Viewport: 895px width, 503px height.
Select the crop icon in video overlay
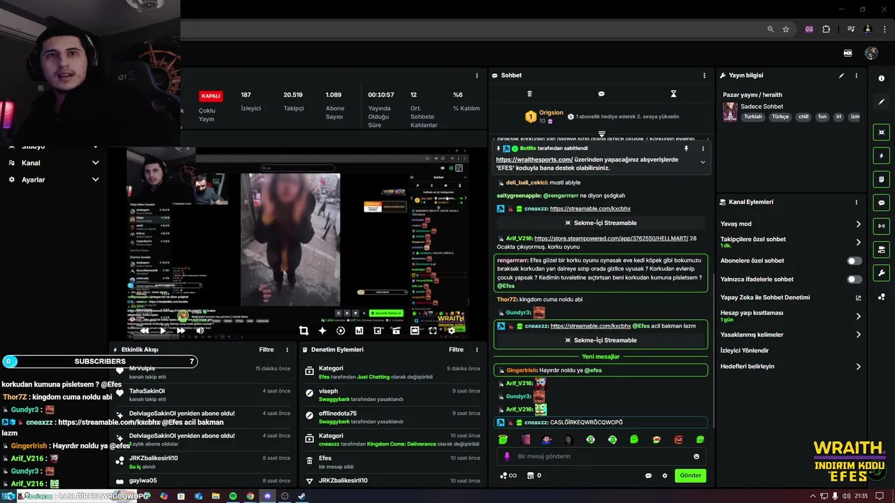pos(303,330)
